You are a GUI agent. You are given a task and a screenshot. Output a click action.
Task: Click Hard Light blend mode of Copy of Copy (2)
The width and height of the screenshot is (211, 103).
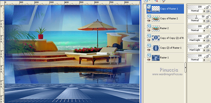coord(195,41)
